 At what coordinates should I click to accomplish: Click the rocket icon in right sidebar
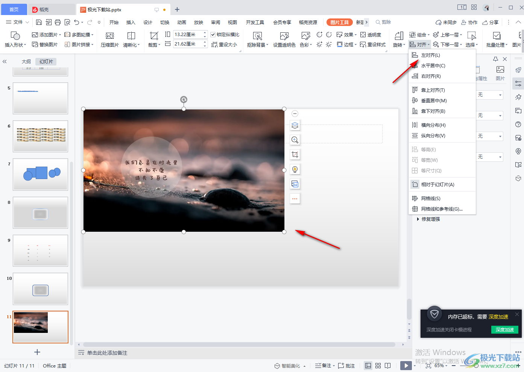518,70
